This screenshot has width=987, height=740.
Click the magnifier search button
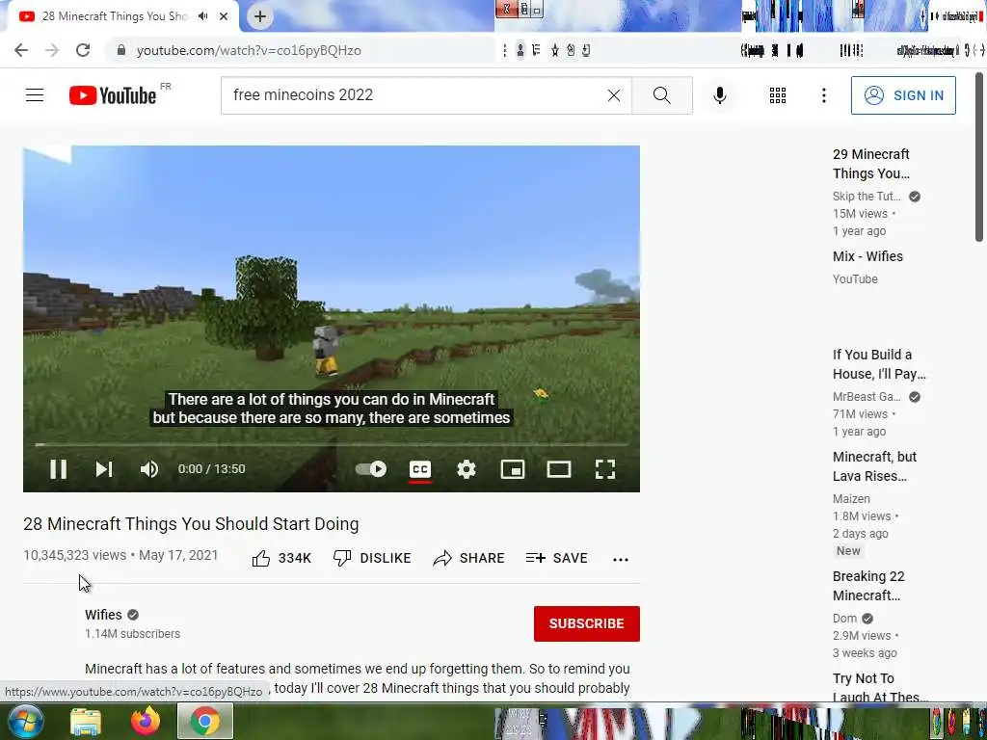661,95
